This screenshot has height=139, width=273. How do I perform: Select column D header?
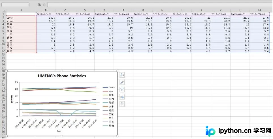(85, 10)
